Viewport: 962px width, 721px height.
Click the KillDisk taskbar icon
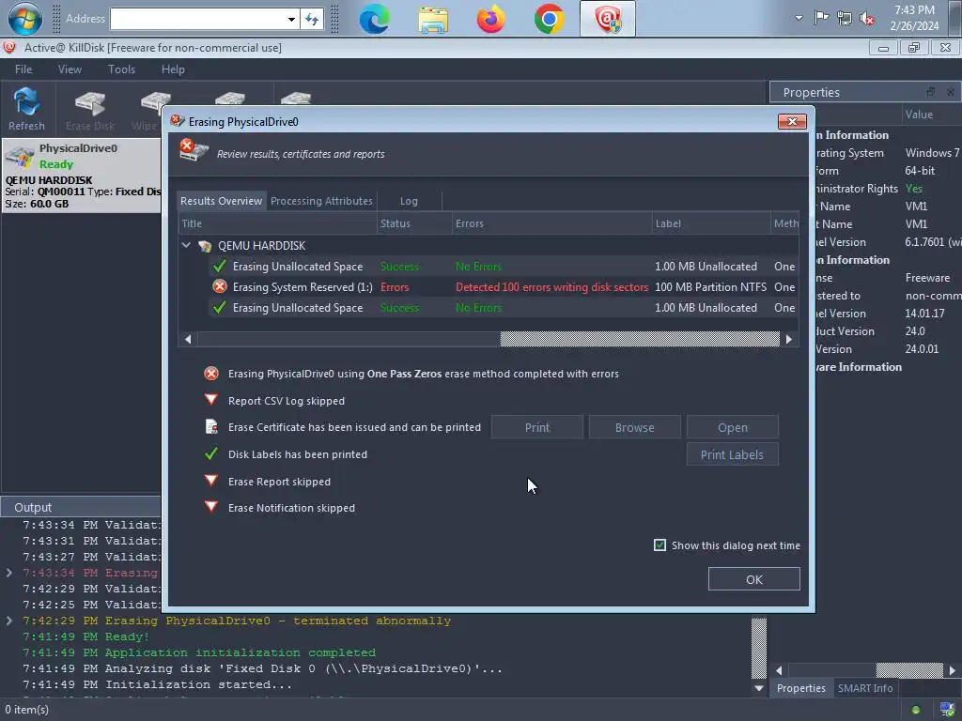[x=608, y=19]
